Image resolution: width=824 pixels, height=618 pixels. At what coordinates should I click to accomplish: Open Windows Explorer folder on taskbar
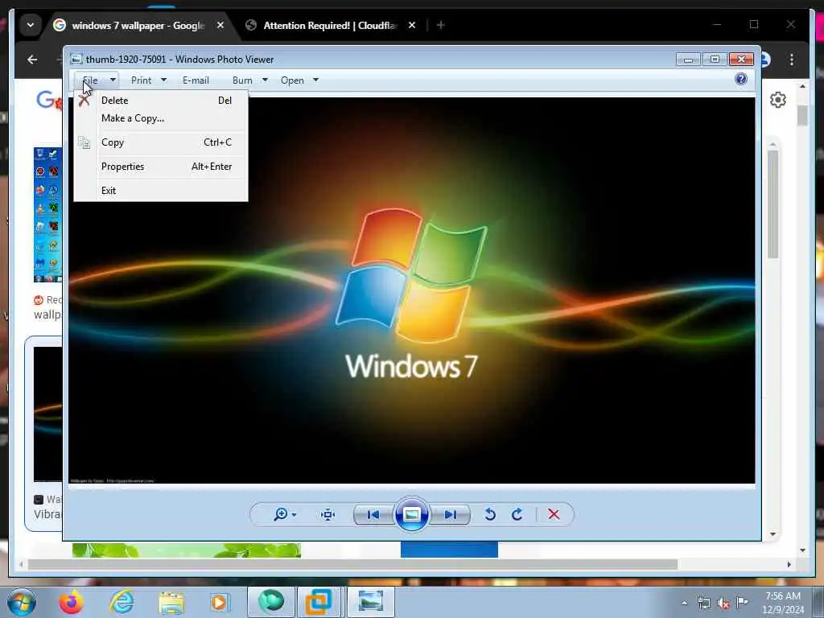[x=172, y=603]
